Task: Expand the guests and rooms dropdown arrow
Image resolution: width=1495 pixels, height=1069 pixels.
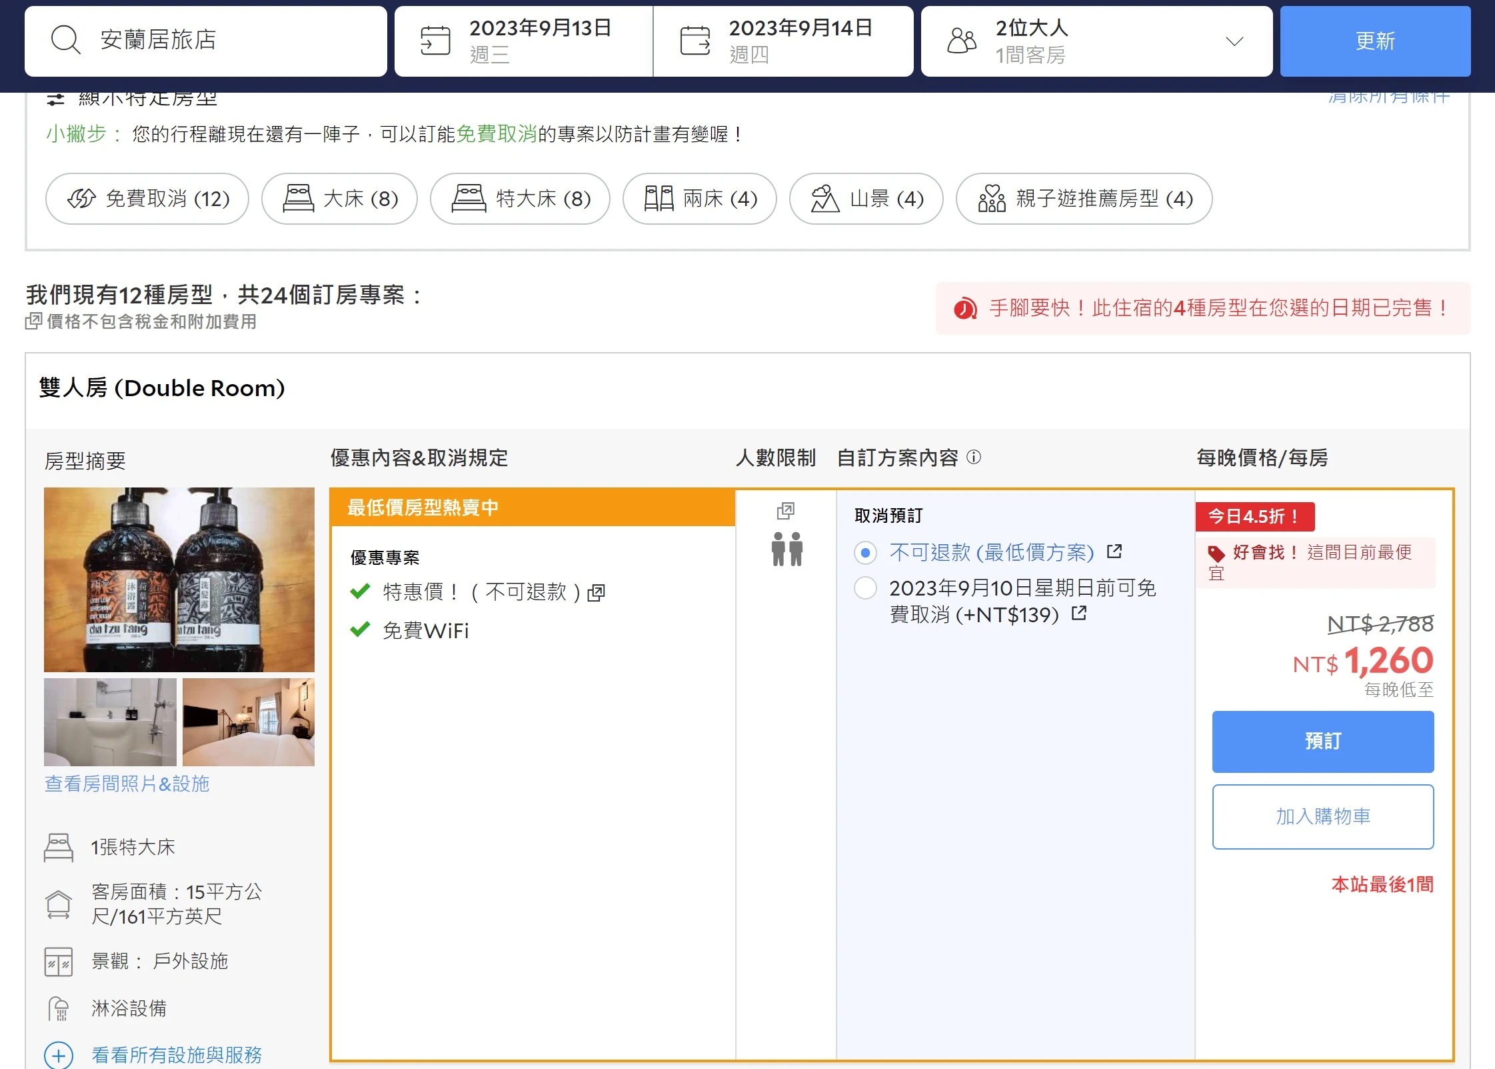Action: tap(1234, 41)
